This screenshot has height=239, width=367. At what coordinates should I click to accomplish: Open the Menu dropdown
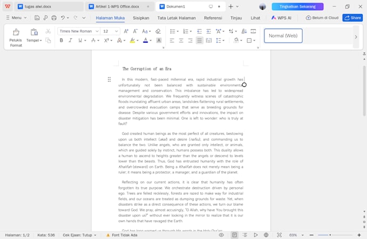click(x=16, y=18)
